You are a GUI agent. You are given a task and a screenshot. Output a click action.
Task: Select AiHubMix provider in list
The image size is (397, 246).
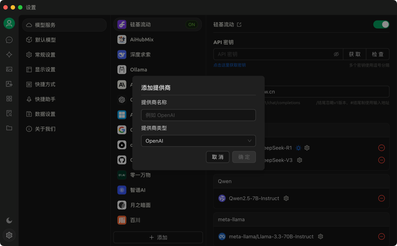[157, 39]
